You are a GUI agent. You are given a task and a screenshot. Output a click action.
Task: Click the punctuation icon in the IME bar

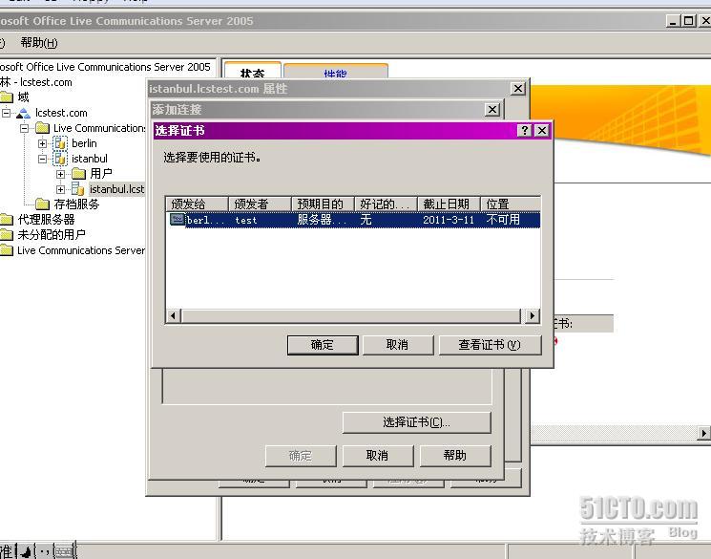(x=44, y=551)
